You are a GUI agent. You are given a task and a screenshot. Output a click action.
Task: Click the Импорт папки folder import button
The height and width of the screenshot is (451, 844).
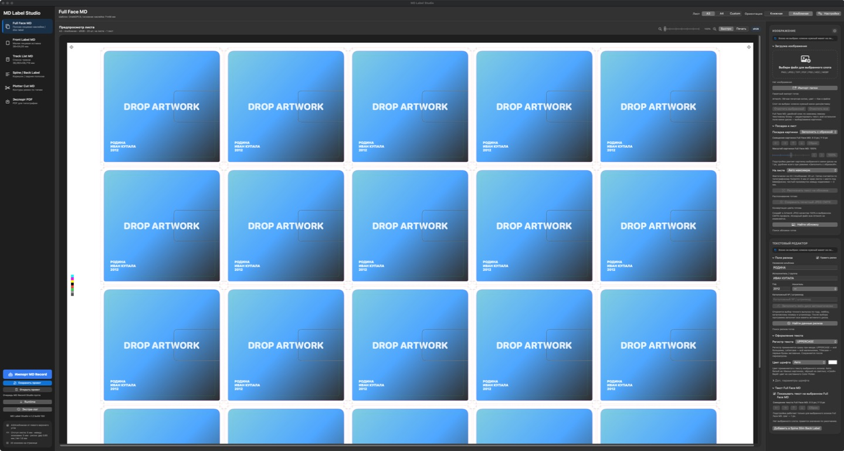pyautogui.click(x=805, y=88)
